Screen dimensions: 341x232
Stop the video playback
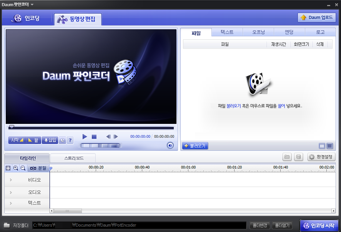point(94,137)
